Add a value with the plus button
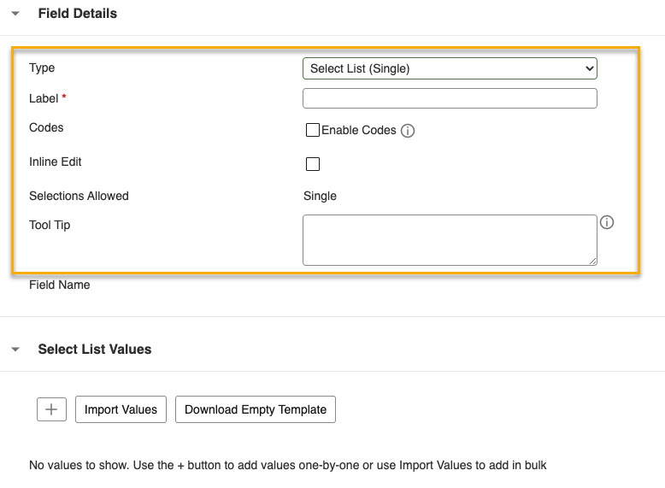The image size is (665, 488). tap(52, 409)
